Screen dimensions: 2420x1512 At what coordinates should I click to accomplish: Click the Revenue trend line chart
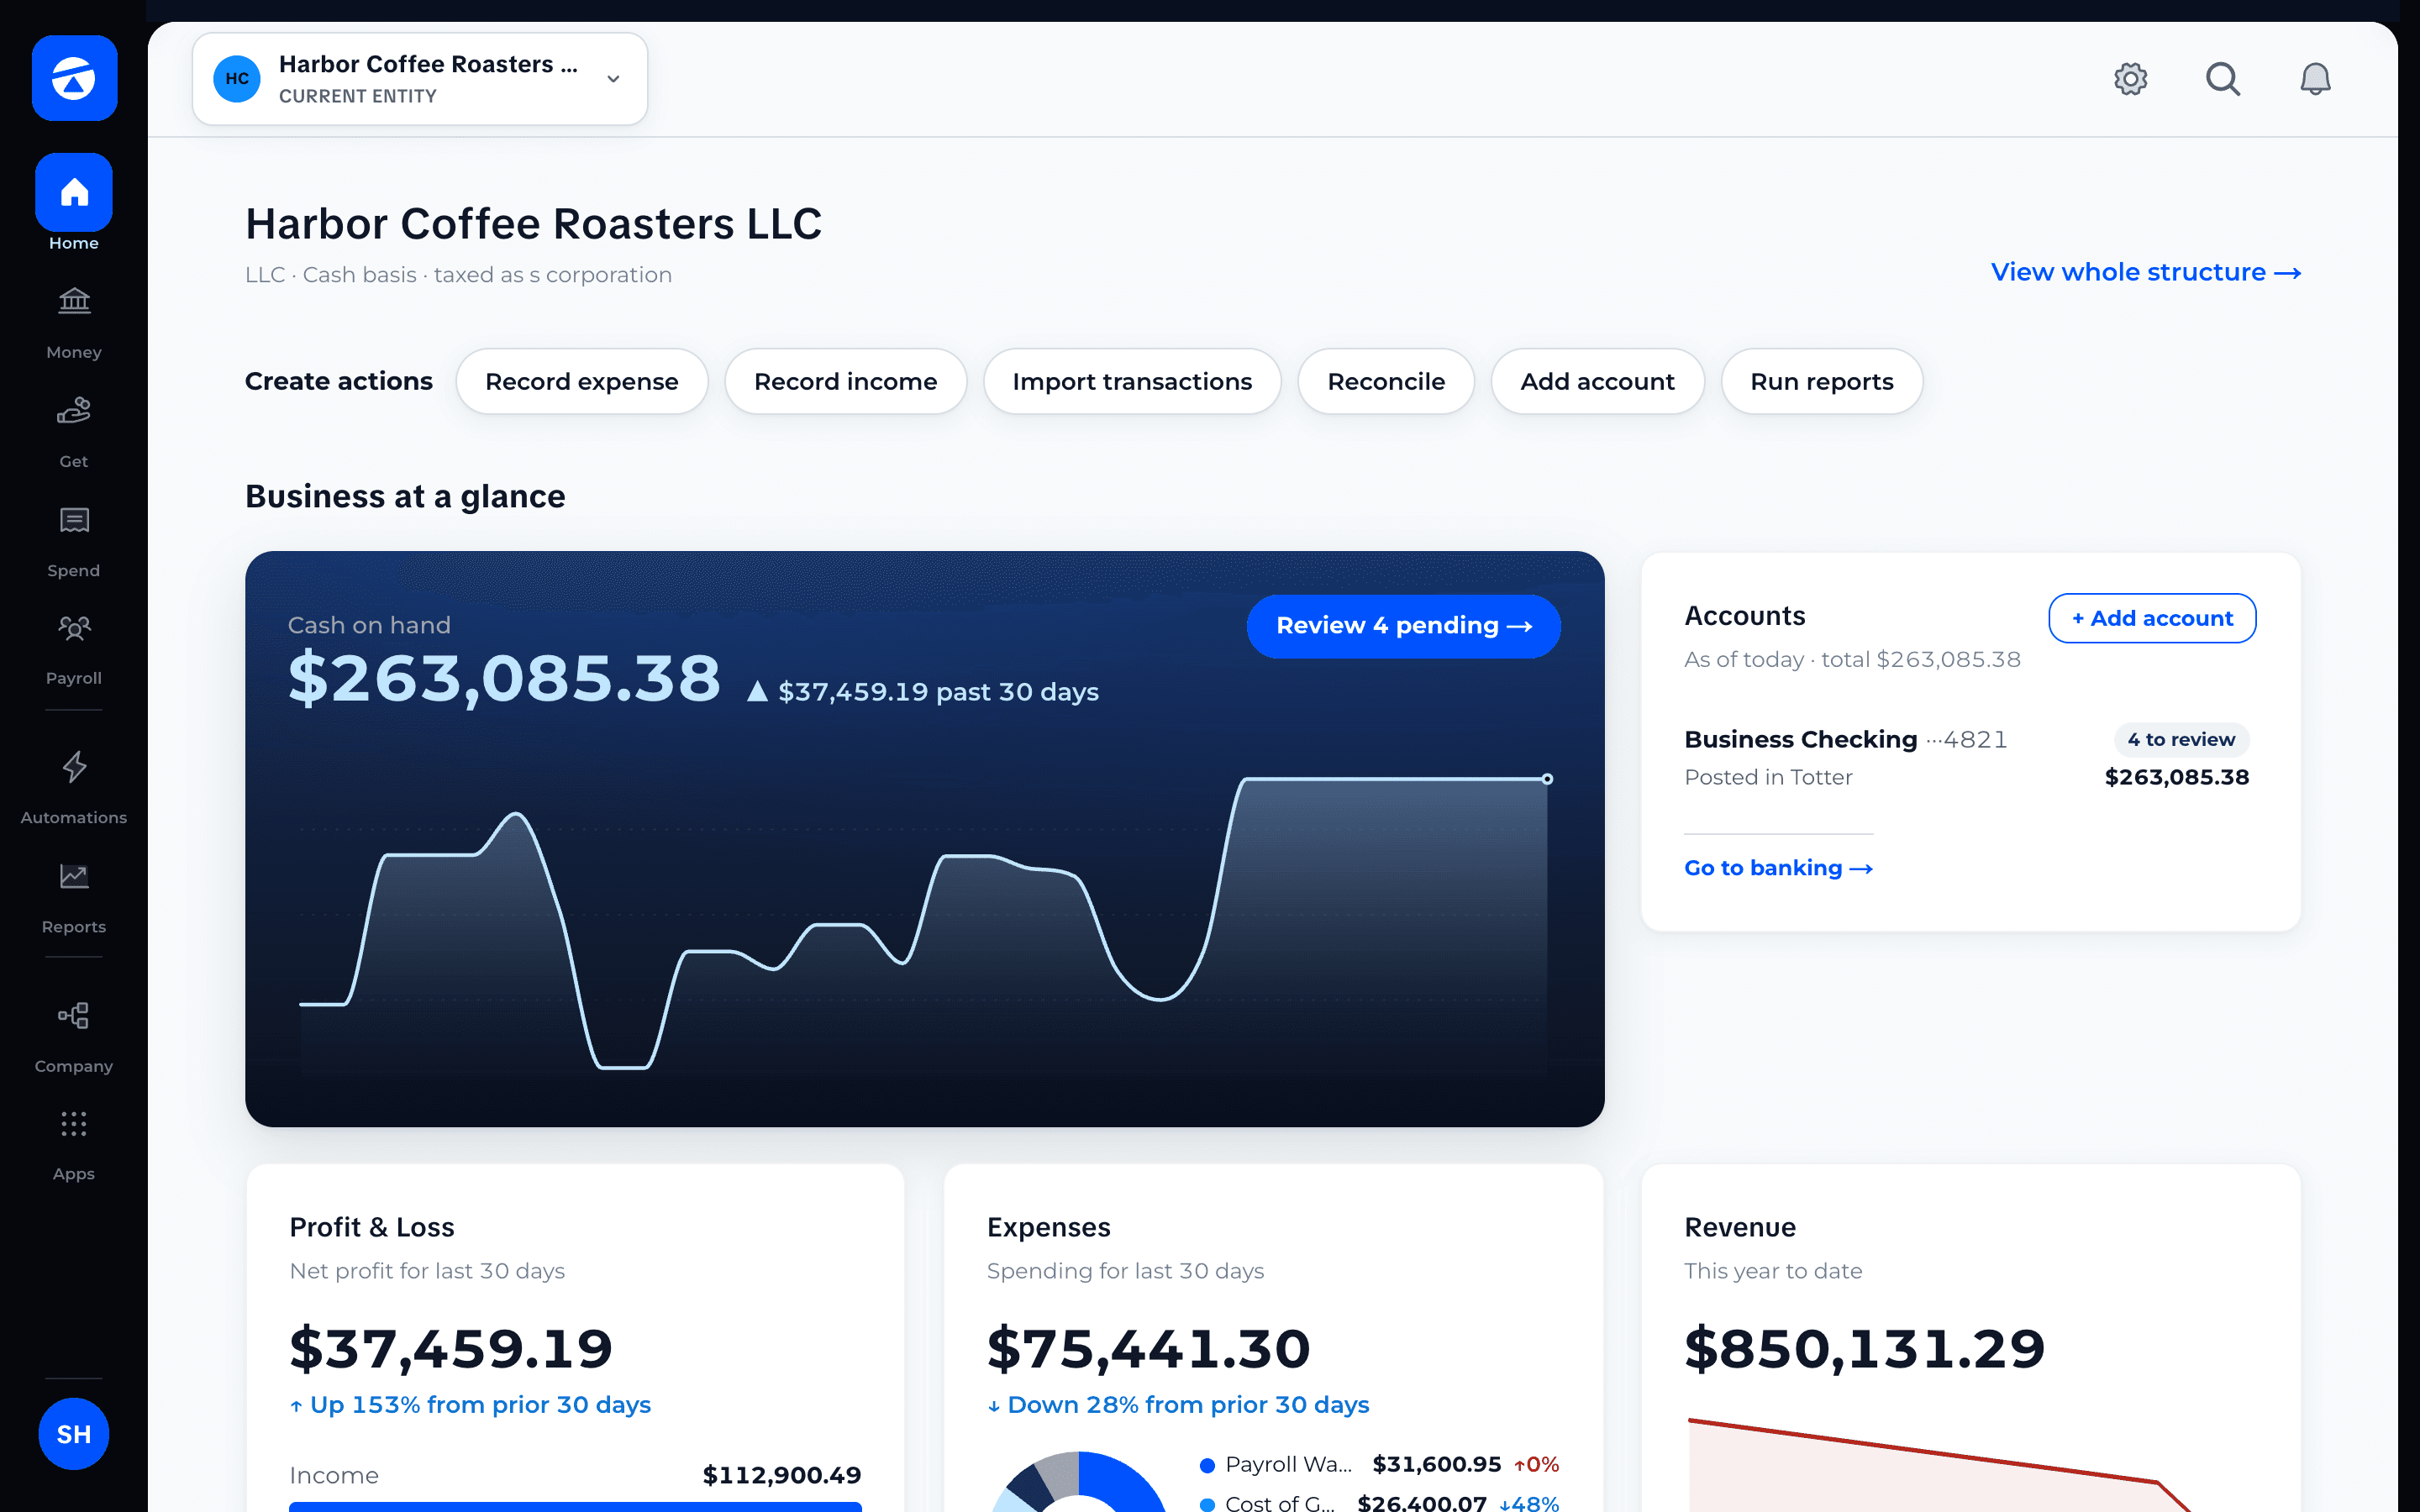[x=1940, y=1465]
